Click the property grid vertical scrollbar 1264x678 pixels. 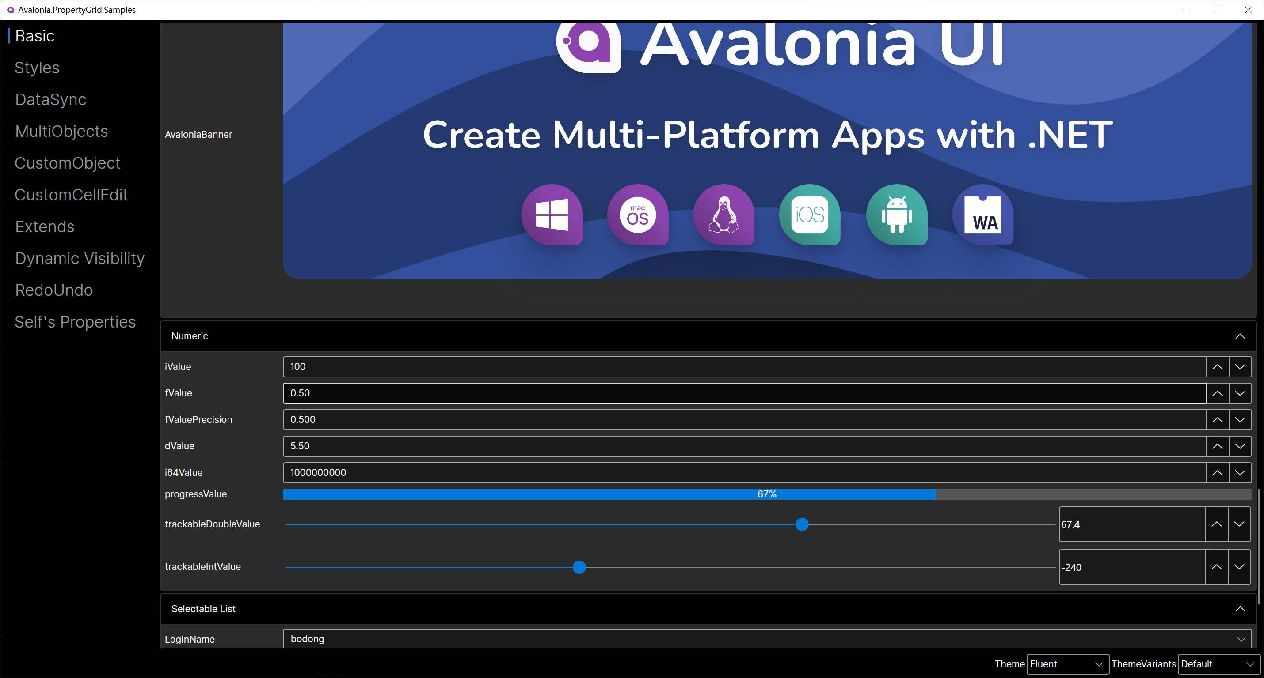tap(1260, 546)
